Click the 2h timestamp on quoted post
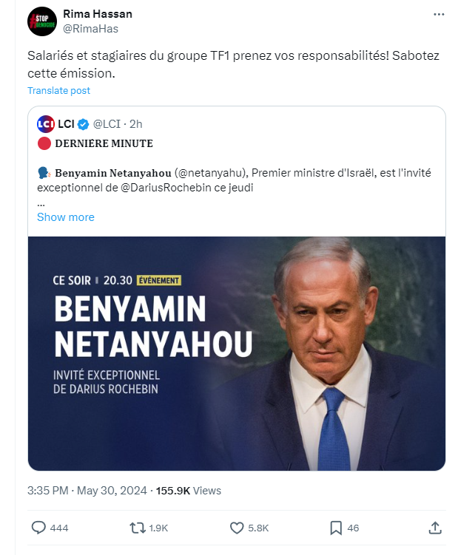This screenshot has height=555, width=458. click(136, 123)
